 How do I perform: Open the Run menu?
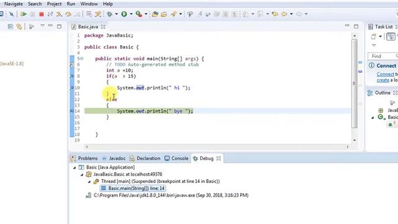pyautogui.click(x=71, y=4)
